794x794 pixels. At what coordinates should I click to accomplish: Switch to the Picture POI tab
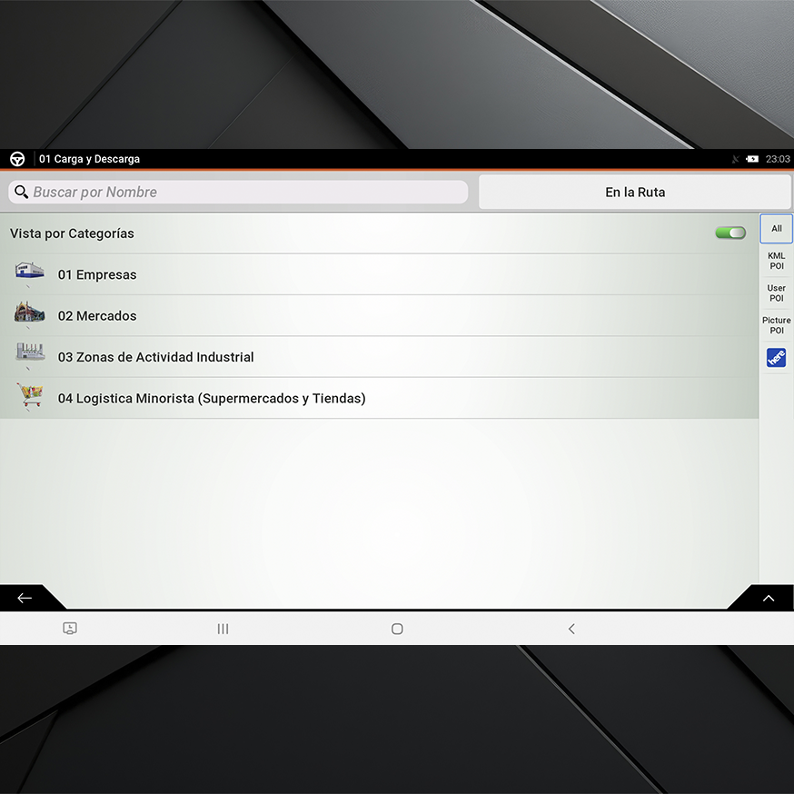pyautogui.click(x=776, y=325)
